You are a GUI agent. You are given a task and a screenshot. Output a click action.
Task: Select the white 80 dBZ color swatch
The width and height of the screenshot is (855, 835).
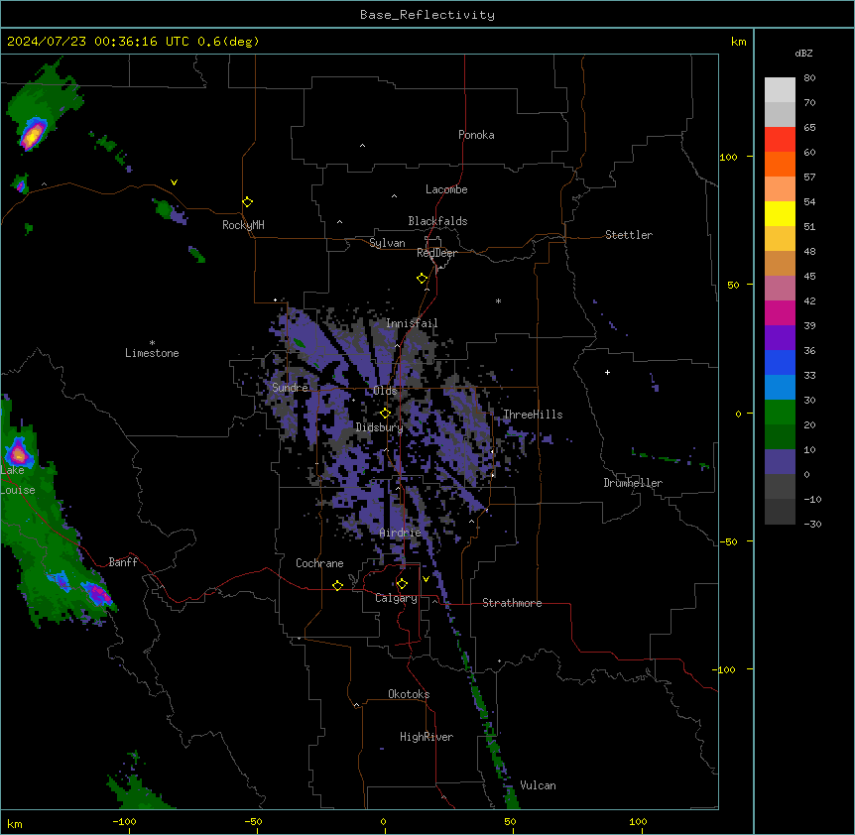(x=780, y=90)
